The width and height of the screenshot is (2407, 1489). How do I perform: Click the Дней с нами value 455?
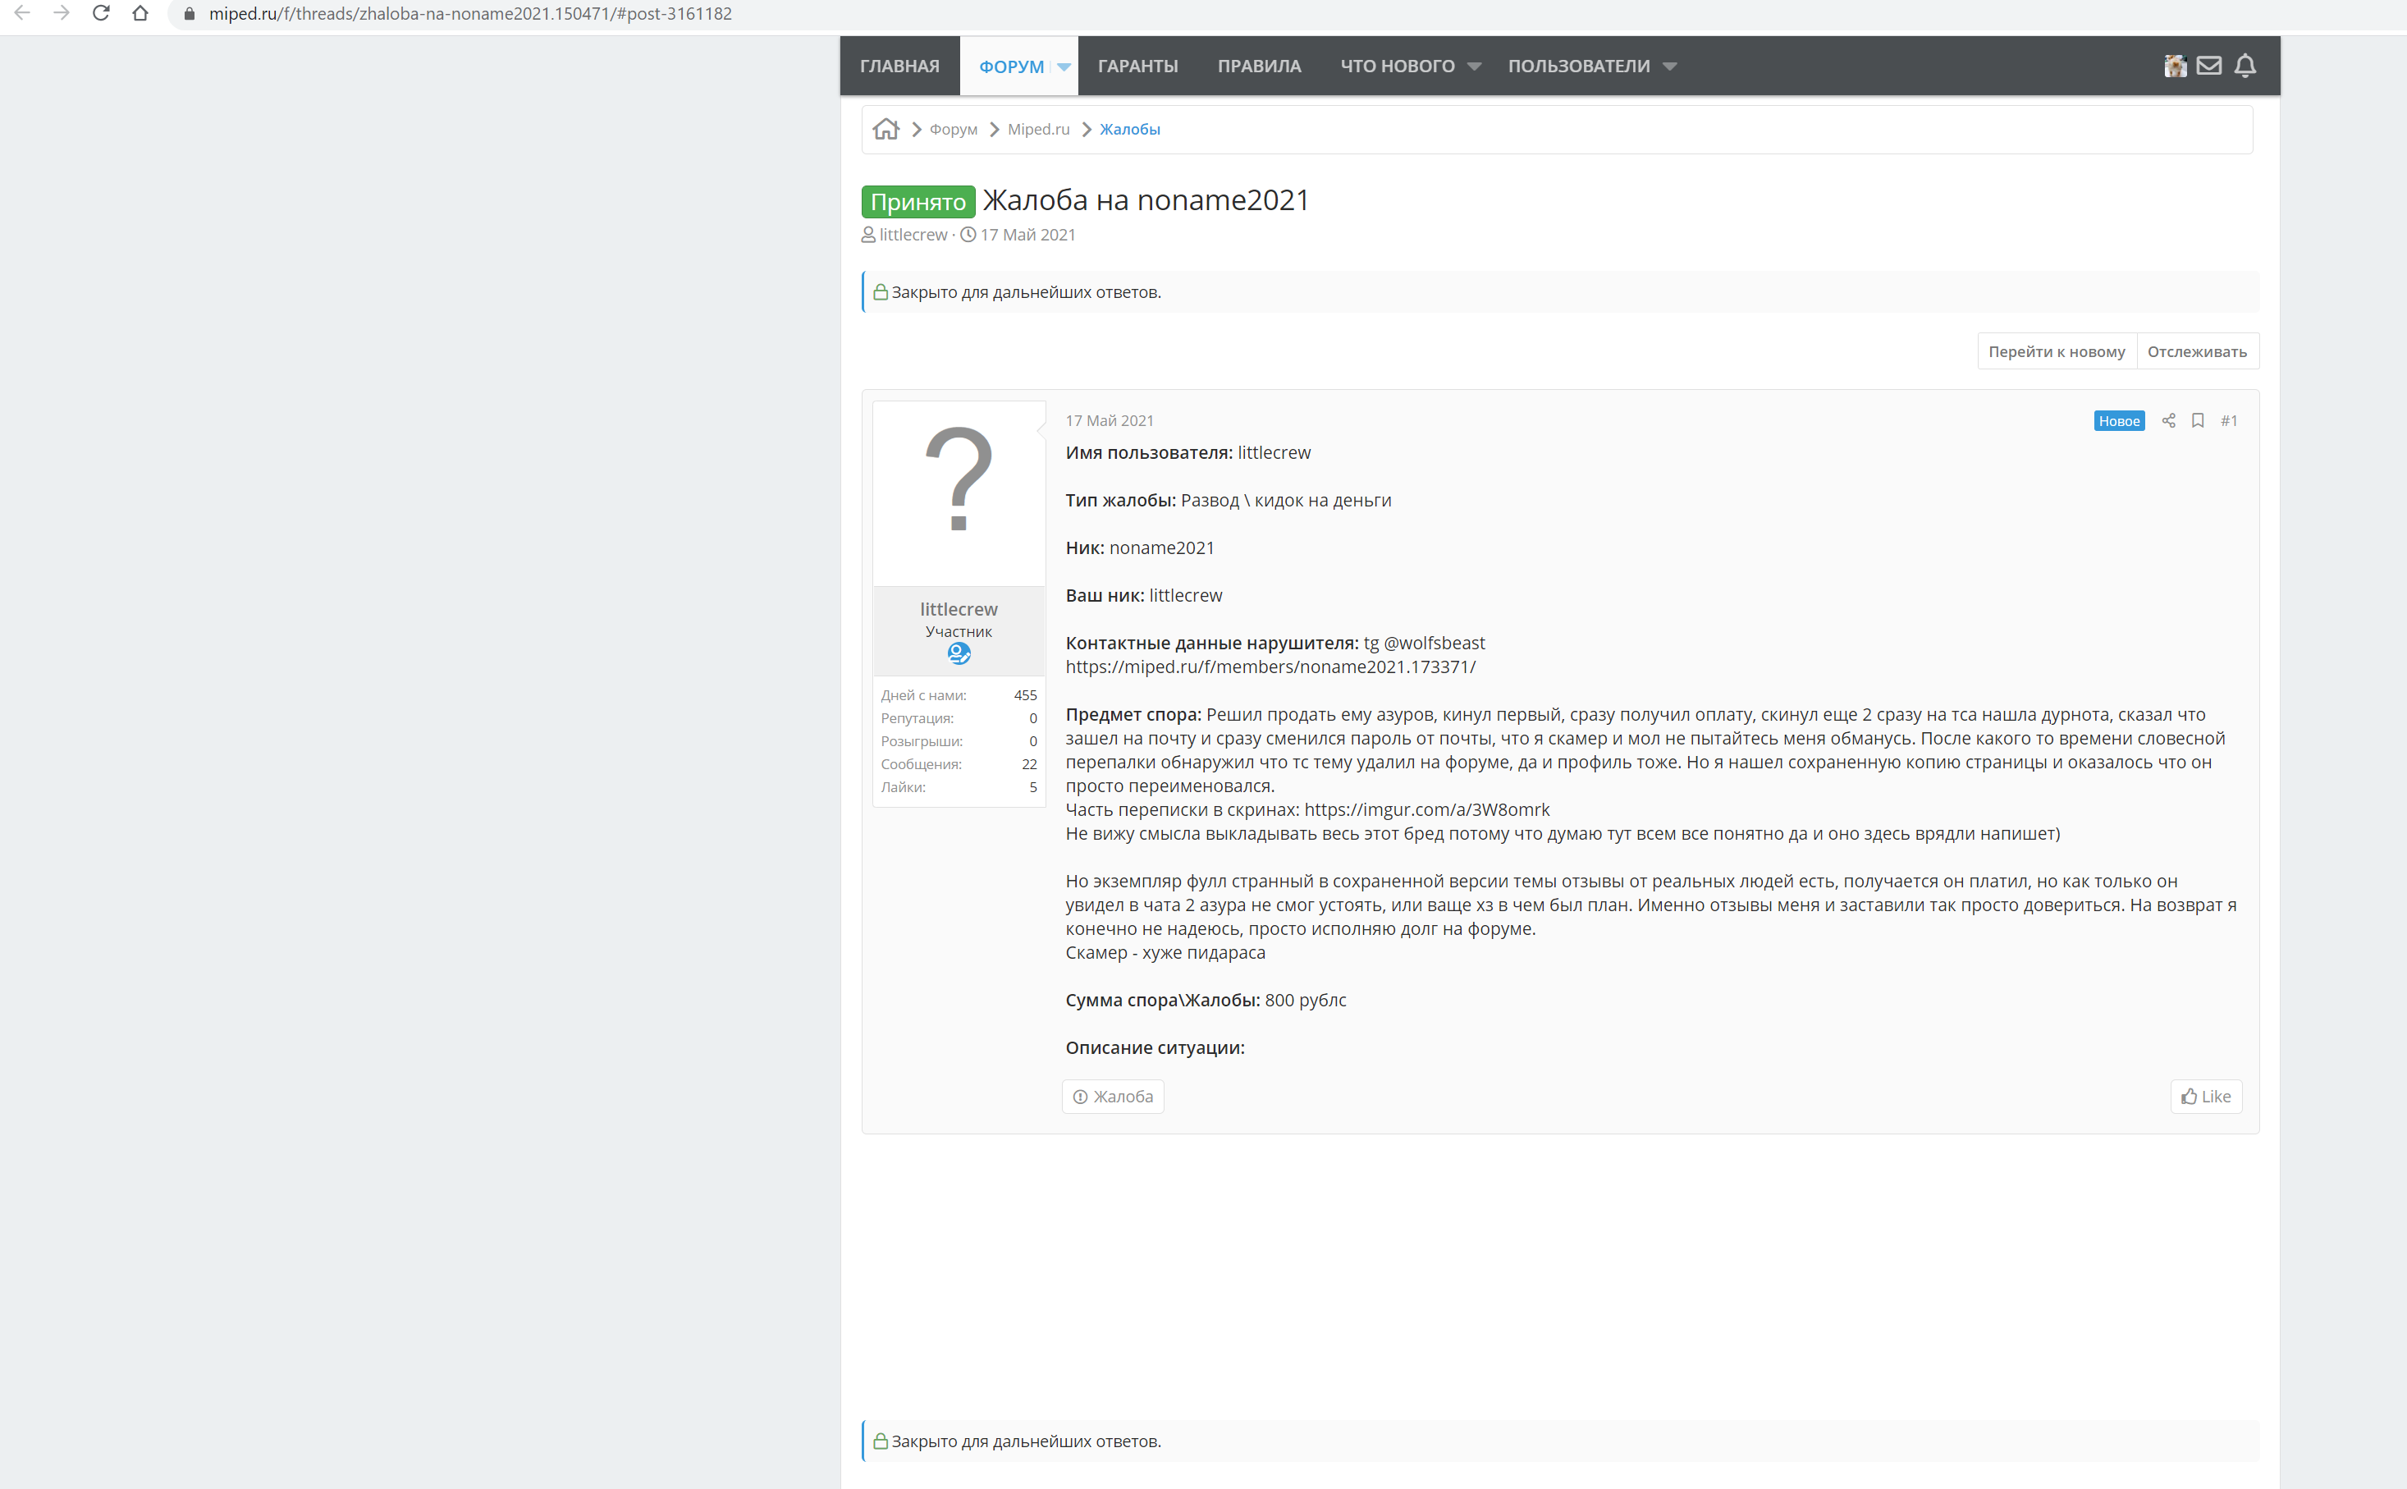click(1025, 695)
